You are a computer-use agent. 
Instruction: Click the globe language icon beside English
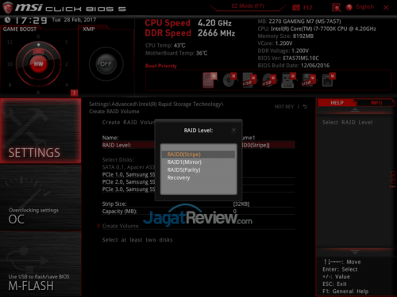349,7
